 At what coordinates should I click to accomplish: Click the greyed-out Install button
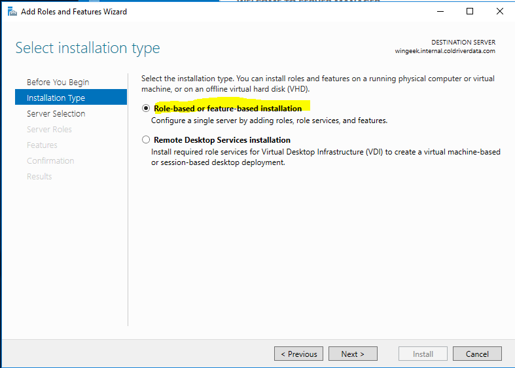click(423, 354)
